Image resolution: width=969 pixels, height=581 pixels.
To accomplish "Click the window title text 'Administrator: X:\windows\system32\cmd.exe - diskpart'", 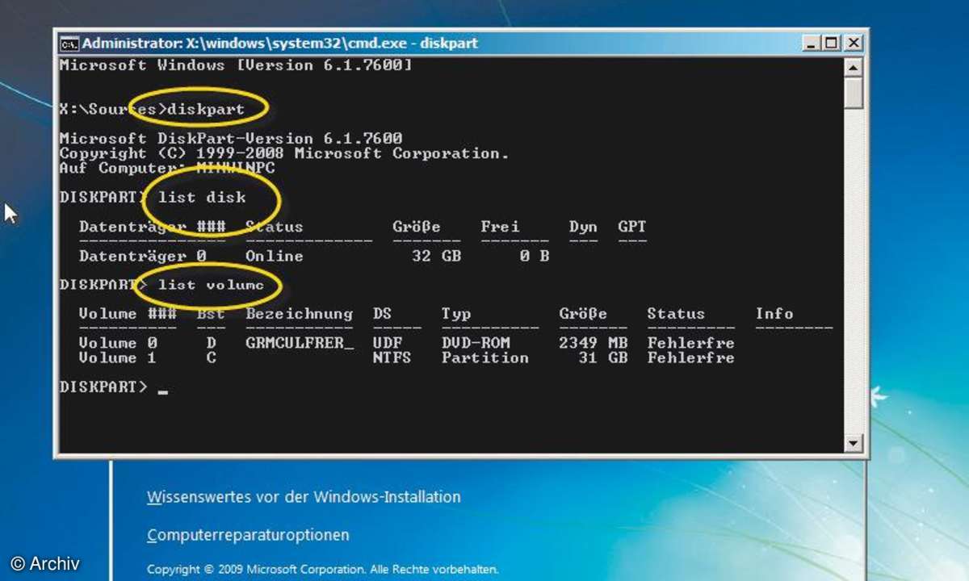I will tap(280, 43).
